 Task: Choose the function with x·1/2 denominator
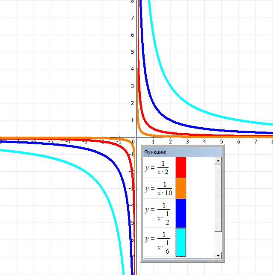click(x=158, y=213)
